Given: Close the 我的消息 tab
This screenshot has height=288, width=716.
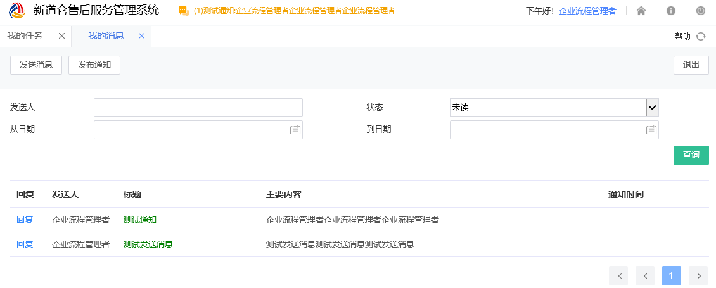Looking at the screenshot, I should click(x=141, y=36).
